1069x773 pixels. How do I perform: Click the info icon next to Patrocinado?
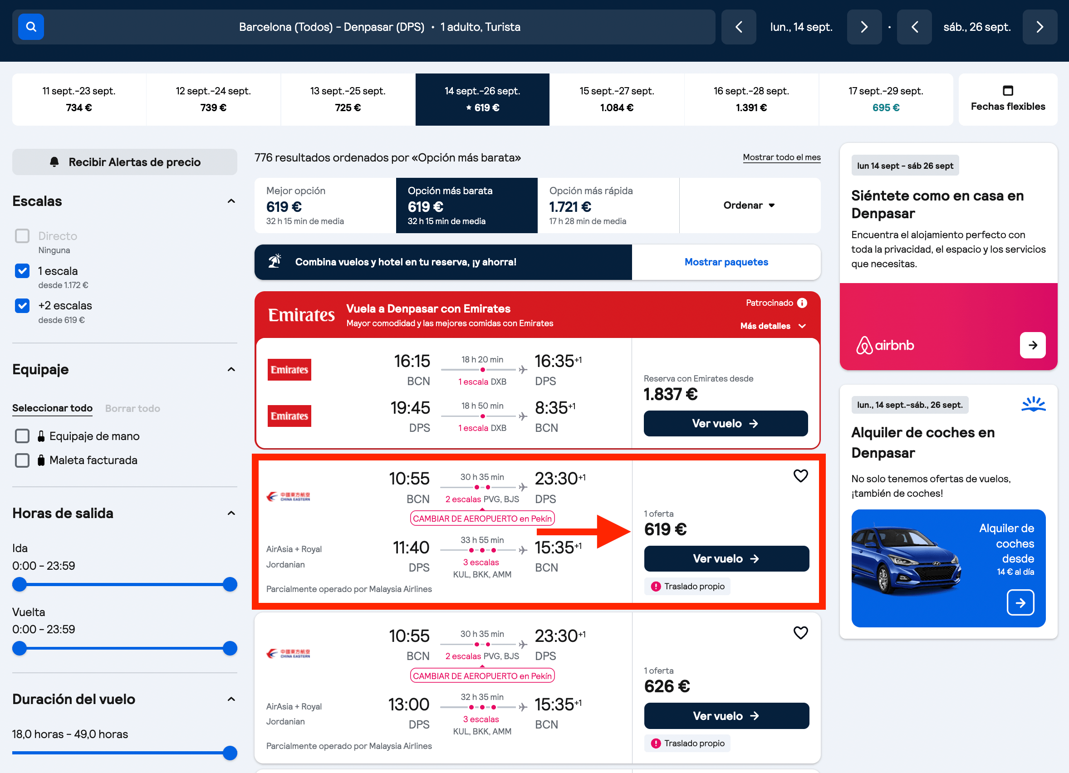802,303
